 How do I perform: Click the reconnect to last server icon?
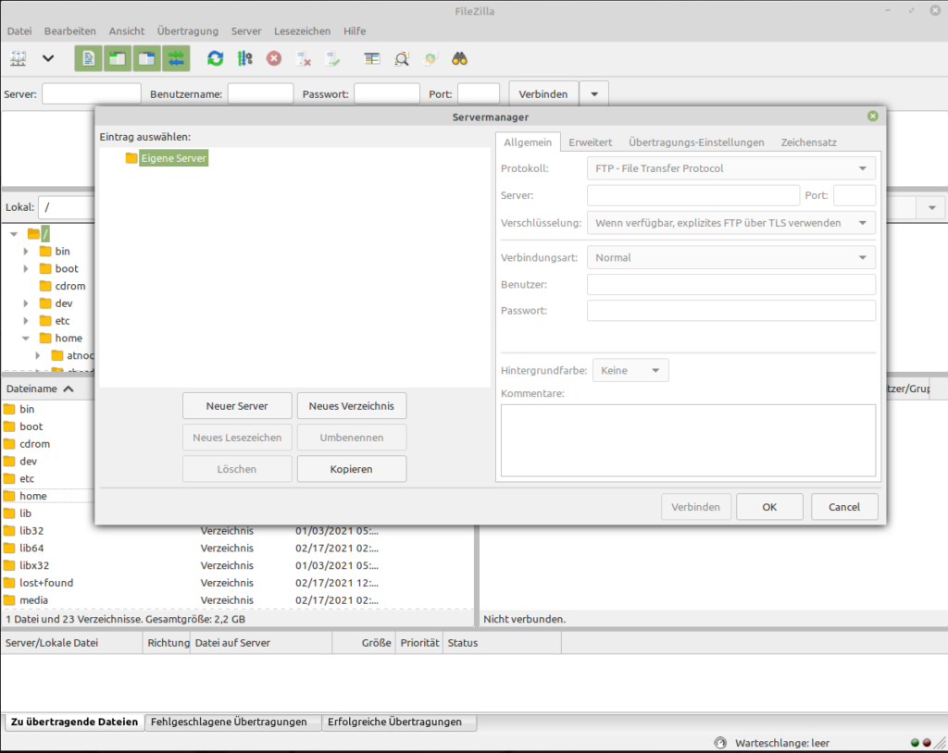pyautogui.click(x=332, y=58)
